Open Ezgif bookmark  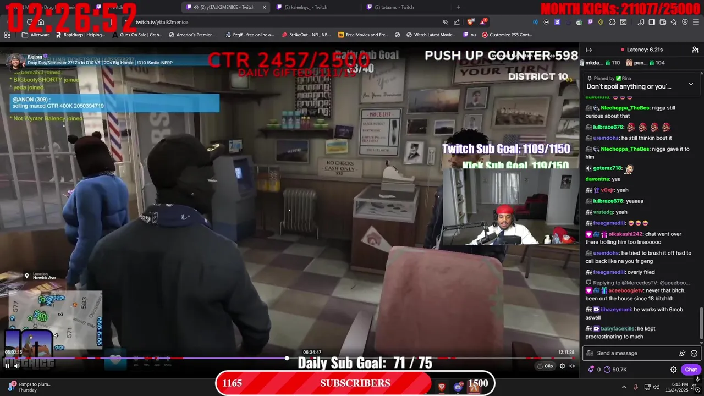click(249, 35)
